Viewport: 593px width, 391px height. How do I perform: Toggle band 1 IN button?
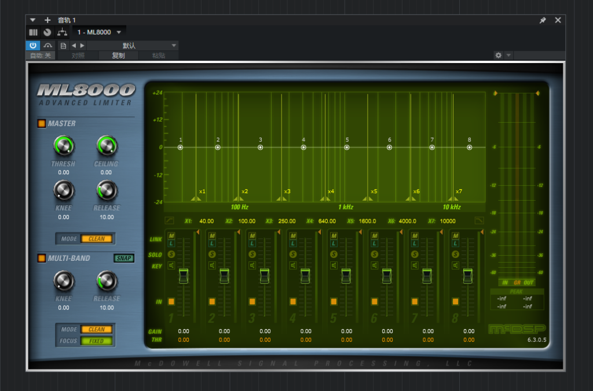171,301
